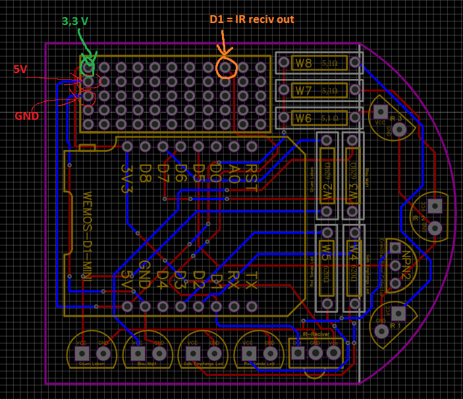Click the Vcc pad of IR-Receiver
The width and height of the screenshot is (463, 399).
point(333,353)
